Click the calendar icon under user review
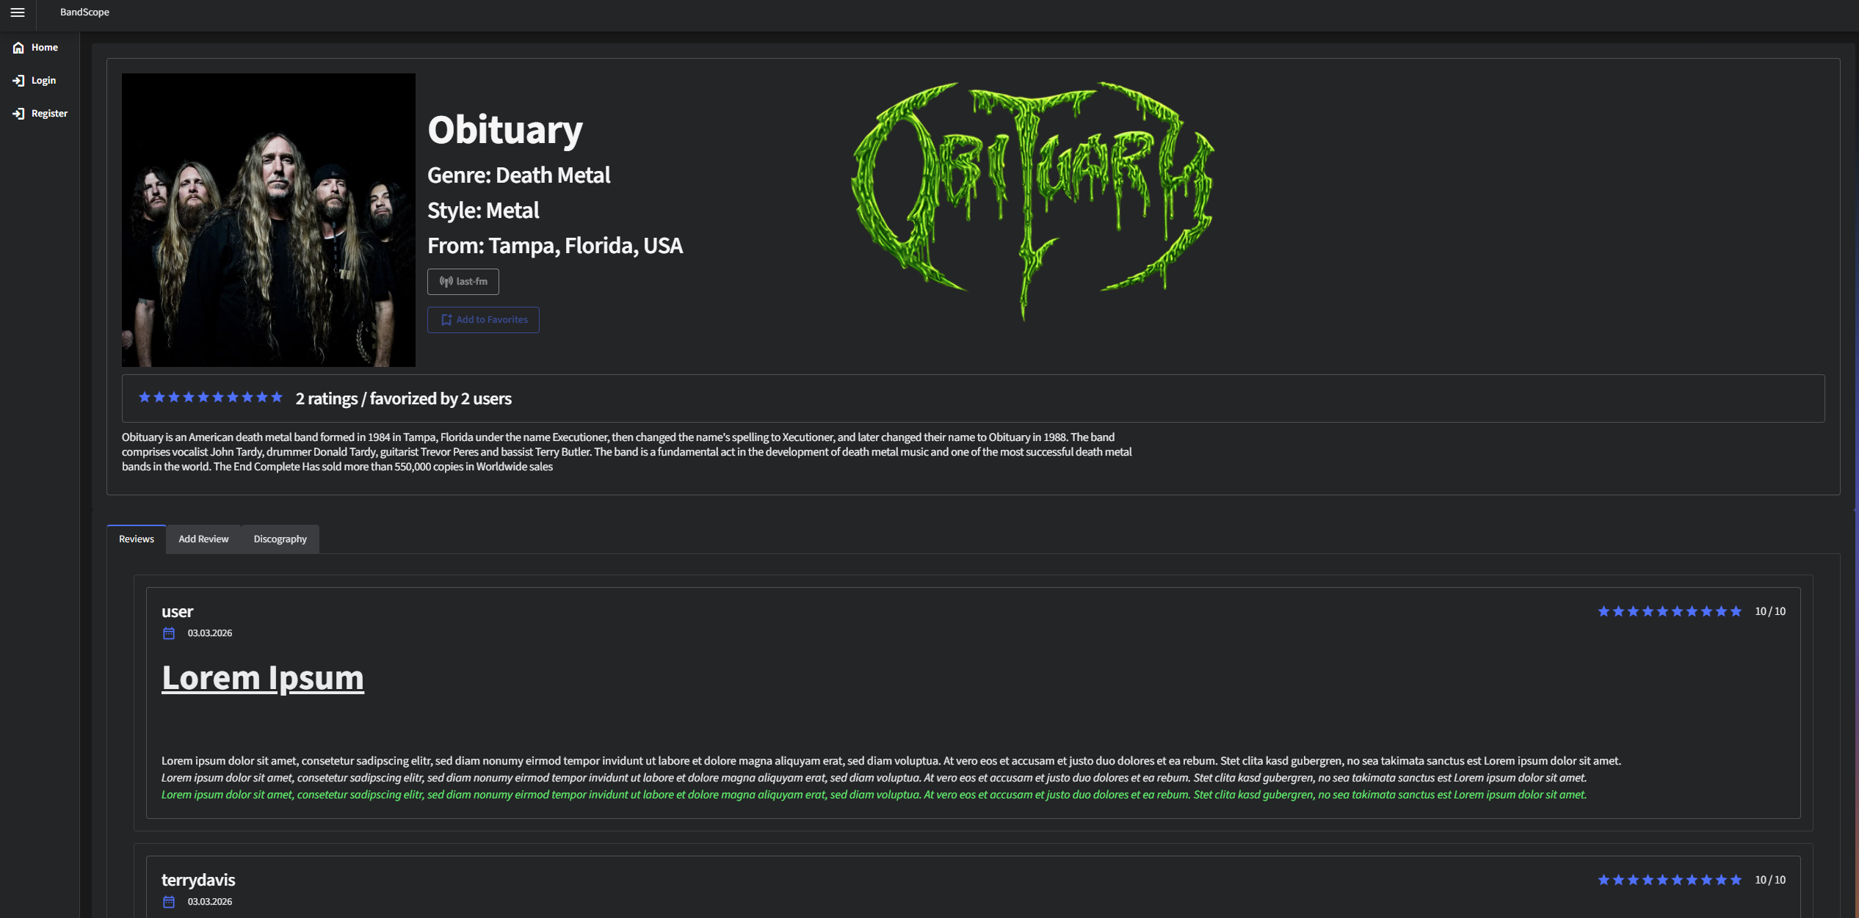The width and height of the screenshot is (1859, 918). [169, 633]
